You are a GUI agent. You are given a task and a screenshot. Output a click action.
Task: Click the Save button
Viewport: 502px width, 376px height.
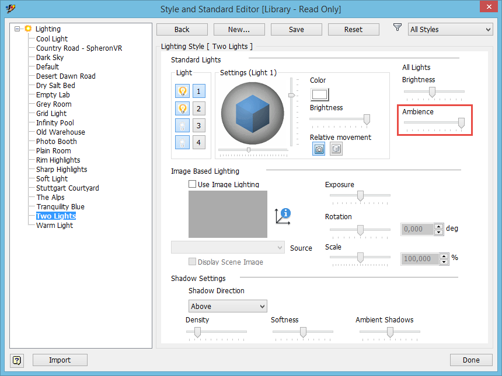tap(297, 29)
